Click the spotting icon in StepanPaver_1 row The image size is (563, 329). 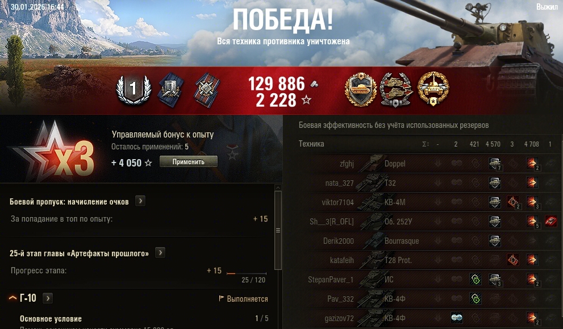(476, 279)
